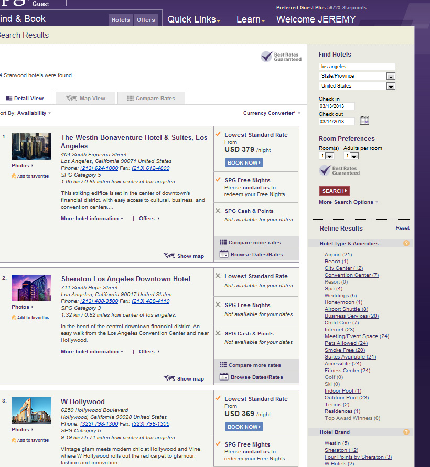
Task: Open Offers link for Sheraton Downtown
Action: pos(149,352)
